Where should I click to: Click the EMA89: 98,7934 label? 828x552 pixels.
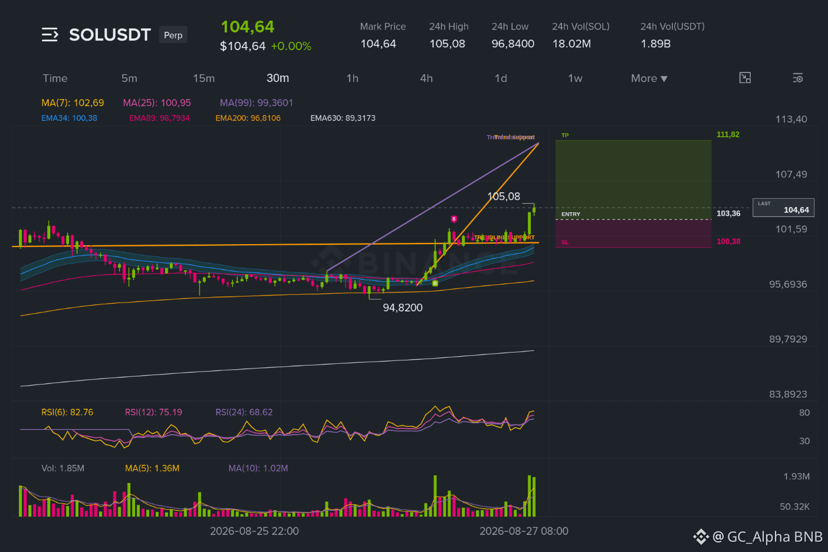pos(159,118)
